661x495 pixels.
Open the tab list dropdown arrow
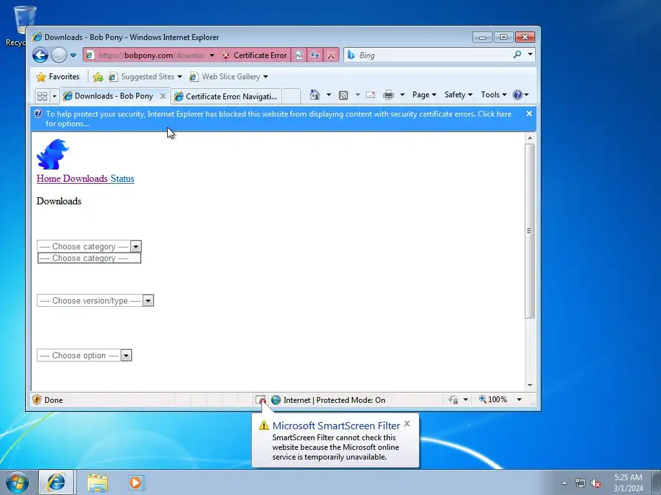tap(54, 97)
